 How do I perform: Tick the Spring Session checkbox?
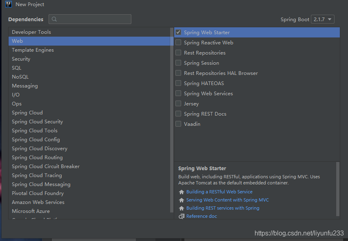[178, 63]
